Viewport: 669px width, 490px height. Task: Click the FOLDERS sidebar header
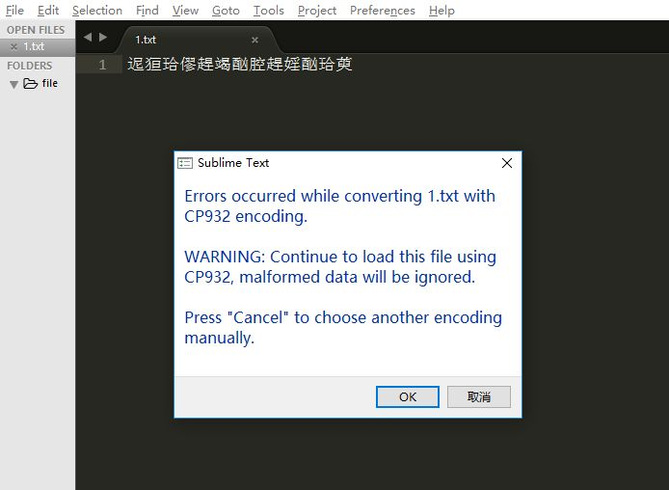(x=30, y=66)
